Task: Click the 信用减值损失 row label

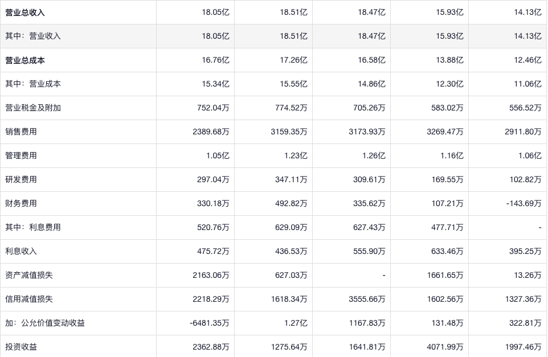Action: 29,299
